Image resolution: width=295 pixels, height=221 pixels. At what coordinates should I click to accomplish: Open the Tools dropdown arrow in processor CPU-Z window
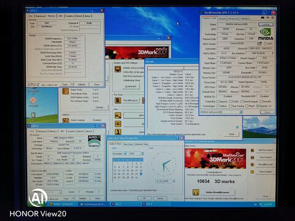pos(73,198)
